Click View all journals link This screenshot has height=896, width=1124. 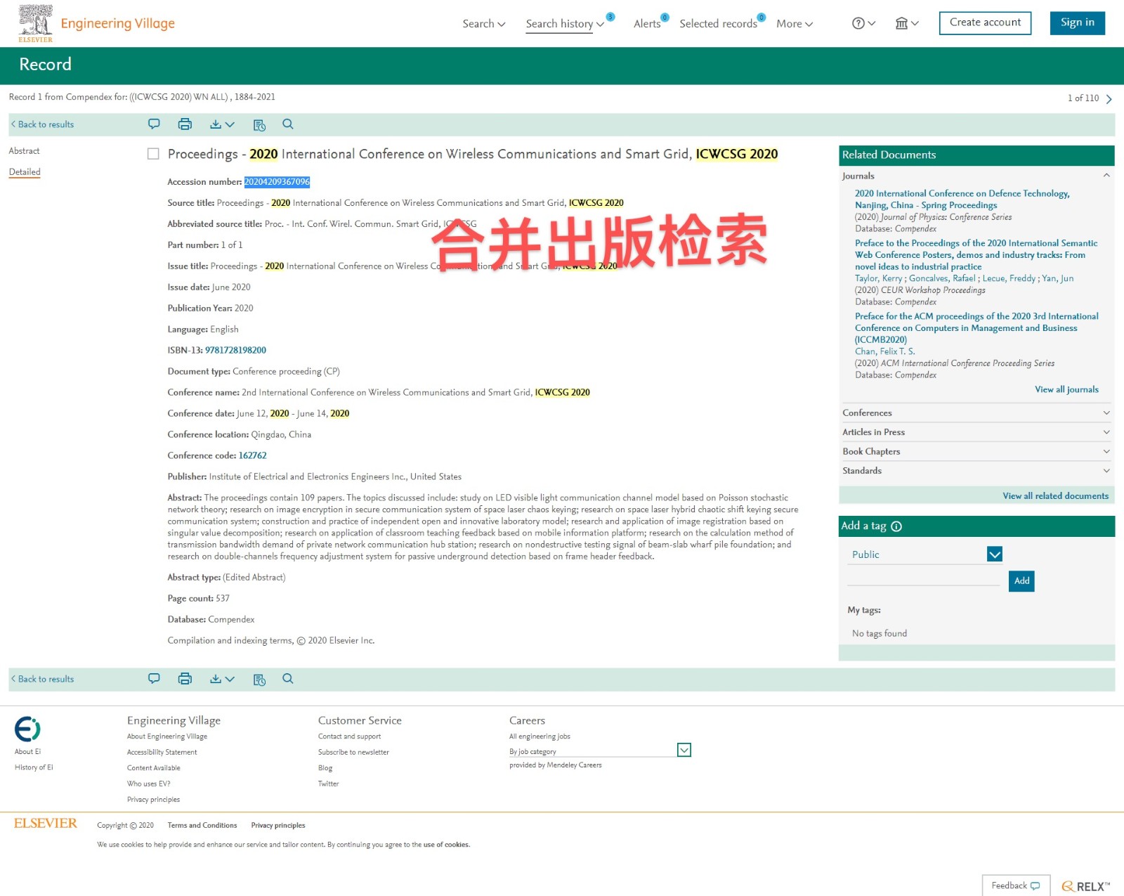(x=1066, y=389)
